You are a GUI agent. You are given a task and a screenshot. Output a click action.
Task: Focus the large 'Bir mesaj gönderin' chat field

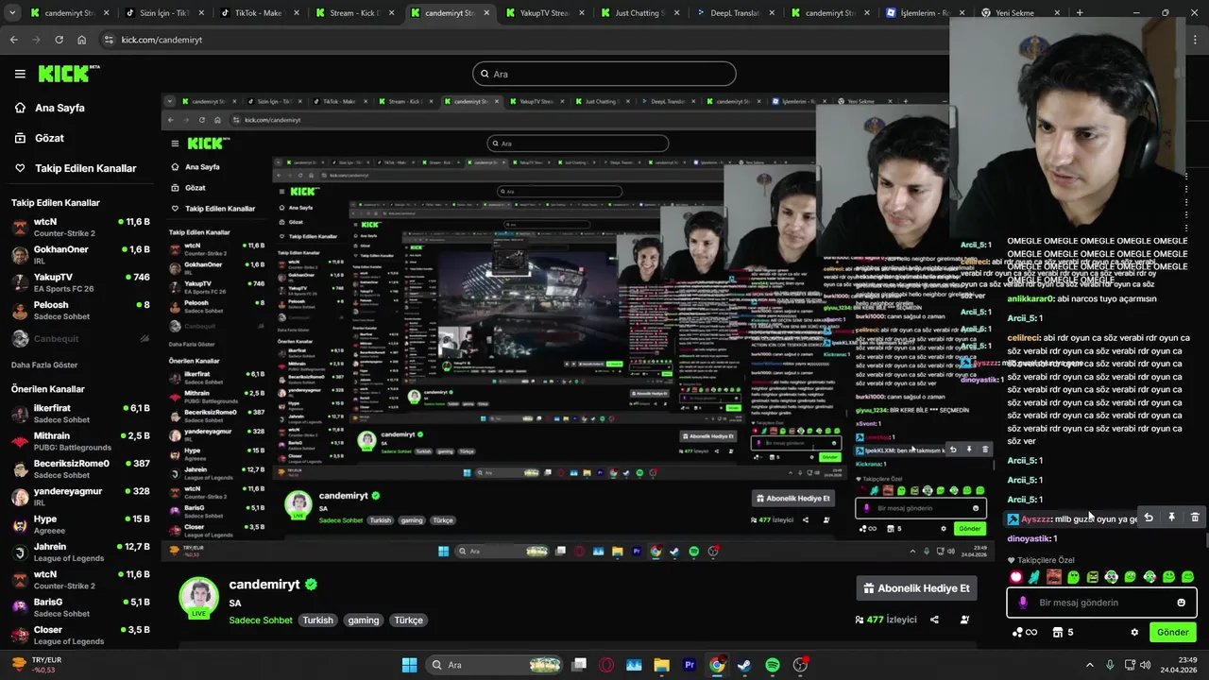tap(1101, 603)
